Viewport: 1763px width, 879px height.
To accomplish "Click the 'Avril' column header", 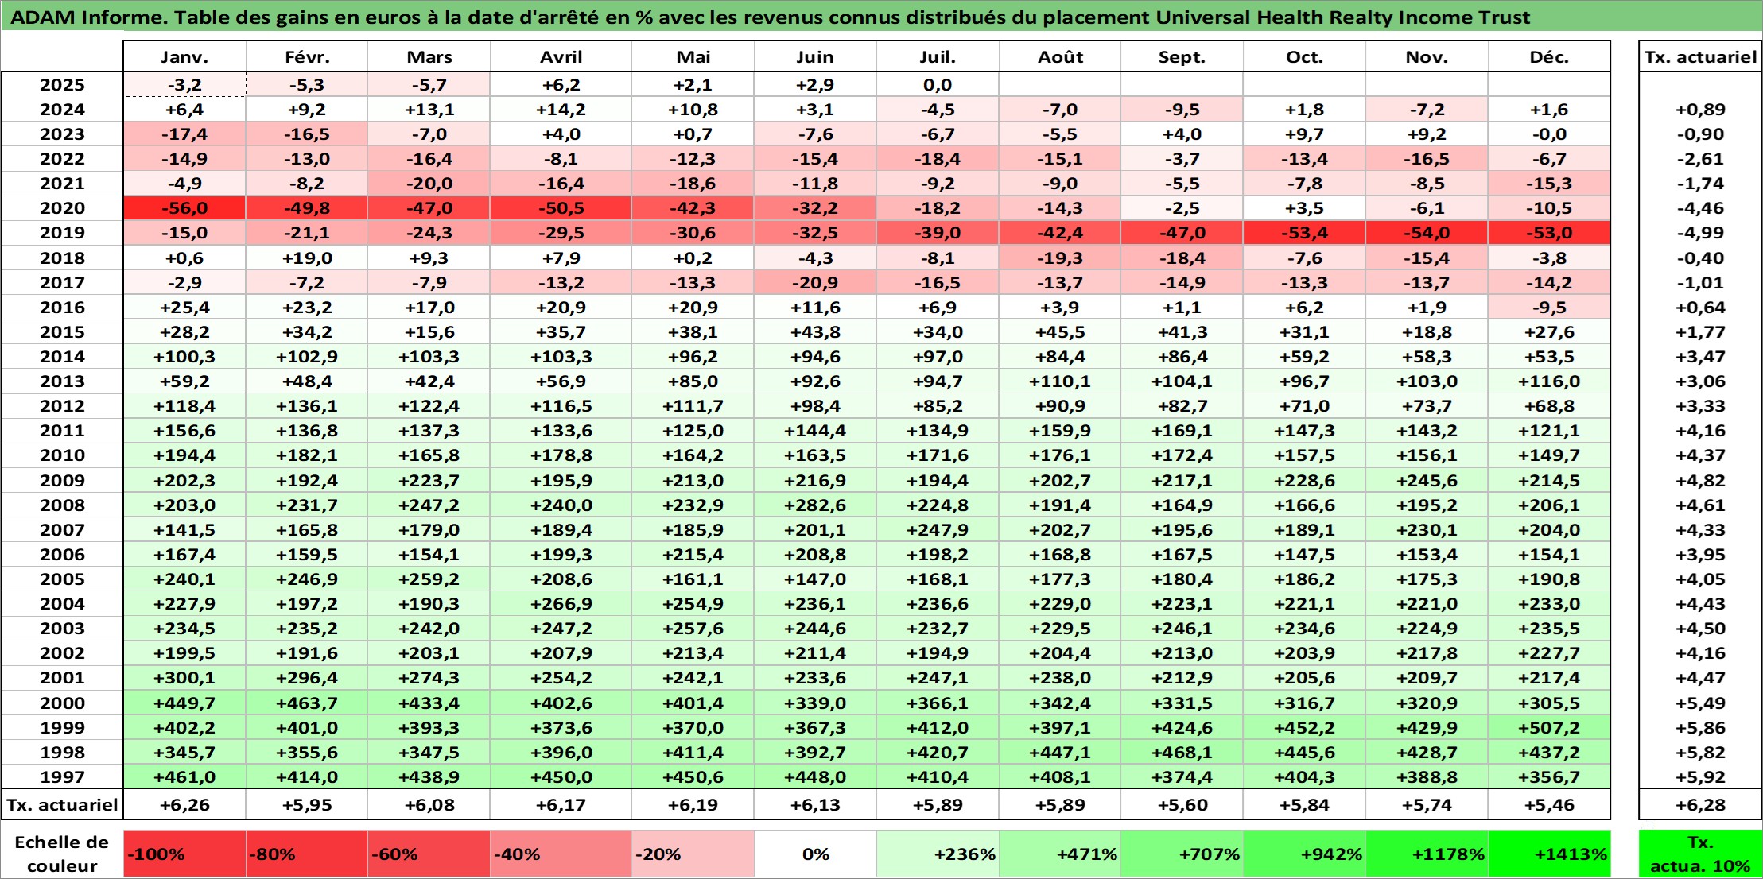I will click(x=561, y=57).
